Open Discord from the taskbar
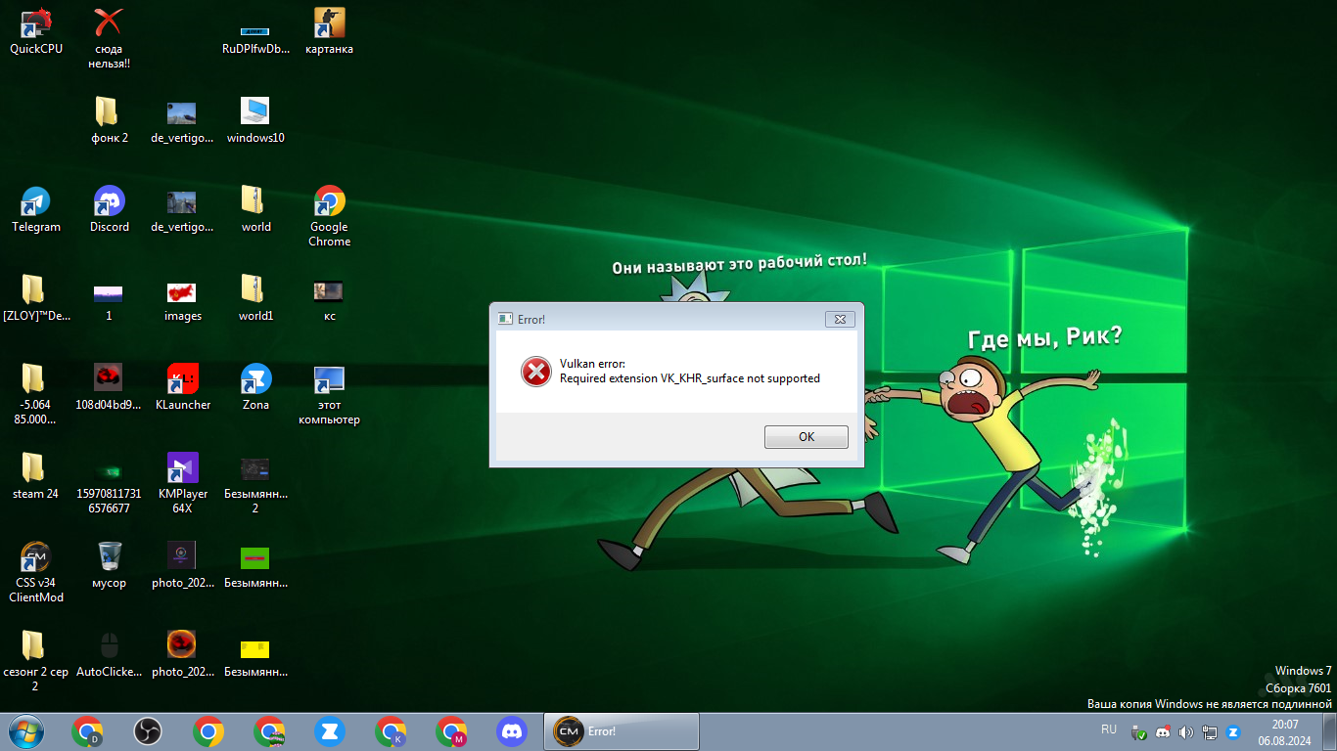1337x751 pixels. pos(512,731)
